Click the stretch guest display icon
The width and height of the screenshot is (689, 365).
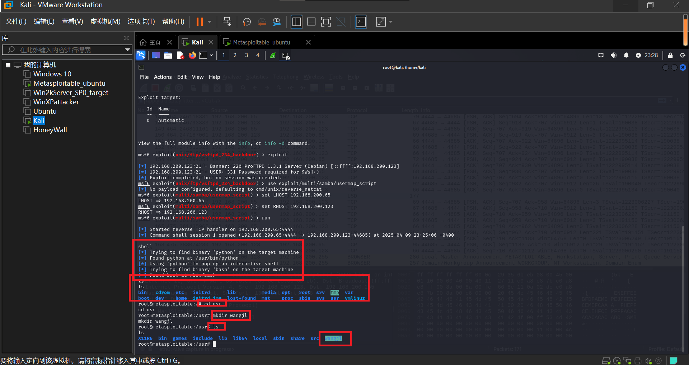tap(381, 22)
